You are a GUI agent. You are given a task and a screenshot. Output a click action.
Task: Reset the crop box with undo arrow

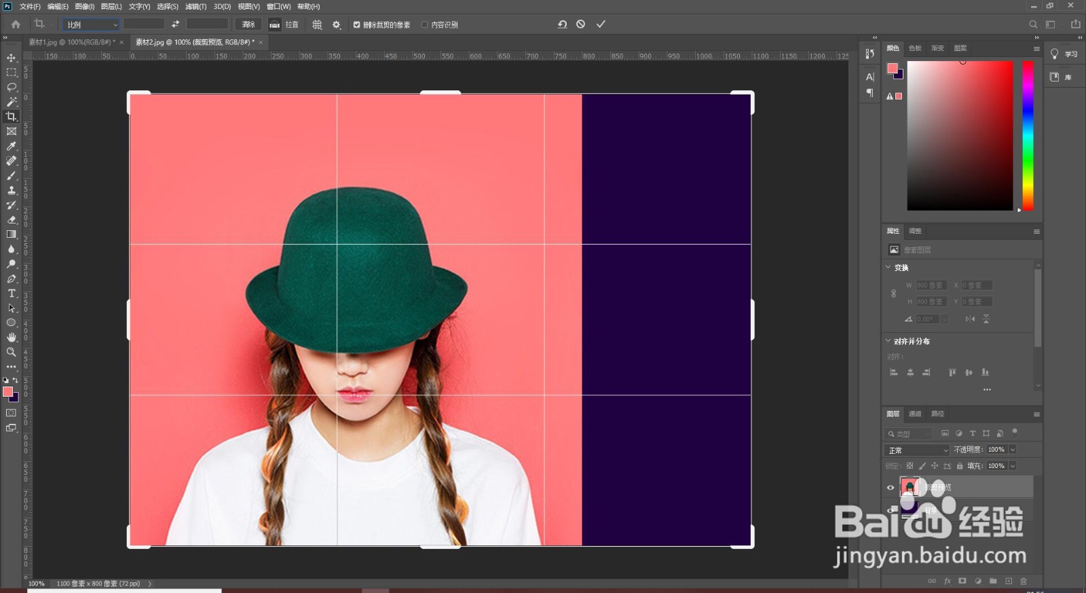point(562,24)
